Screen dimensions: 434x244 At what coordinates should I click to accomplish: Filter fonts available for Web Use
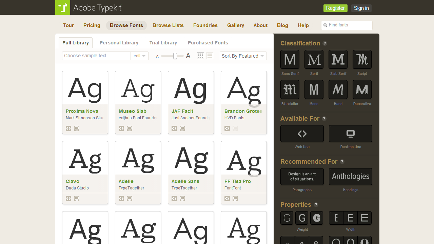(x=302, y=134)
